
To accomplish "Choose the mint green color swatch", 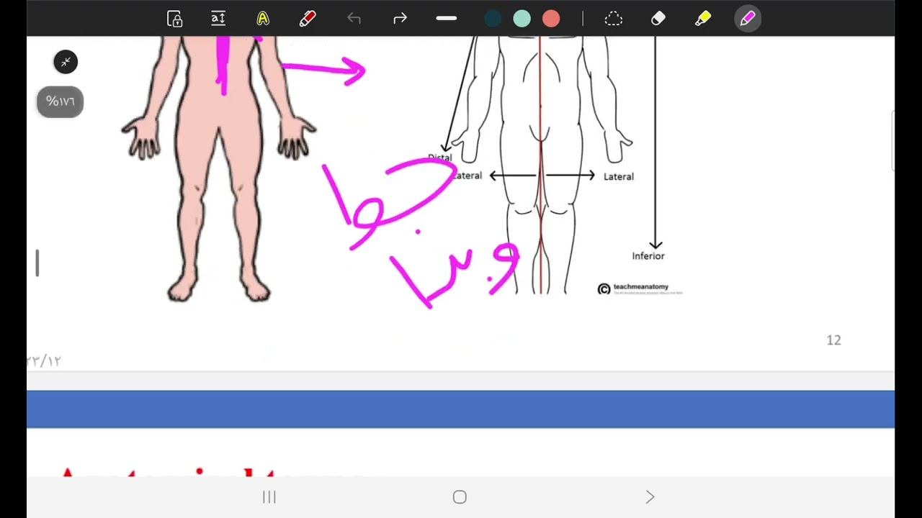I will pyautogui.click(x=522, y=19).
